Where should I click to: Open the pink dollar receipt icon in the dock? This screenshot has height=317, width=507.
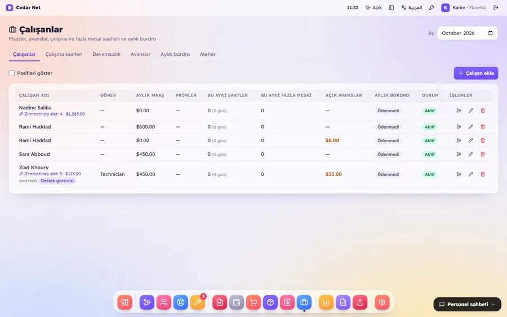287,302
